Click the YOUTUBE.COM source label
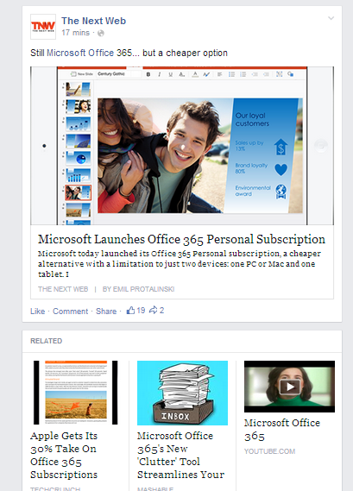 pyautogui.click(x=269, y=451)
